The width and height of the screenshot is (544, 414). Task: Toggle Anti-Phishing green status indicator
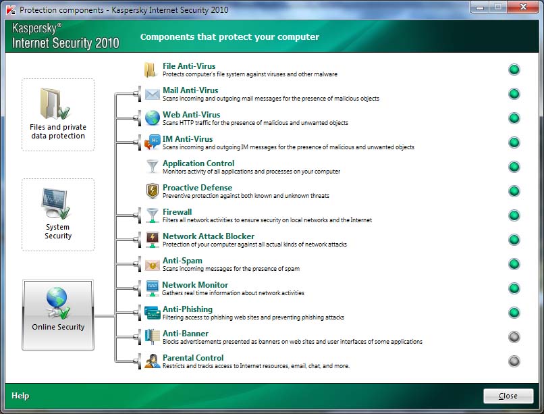pyautogui.click(x=514, y=312)
